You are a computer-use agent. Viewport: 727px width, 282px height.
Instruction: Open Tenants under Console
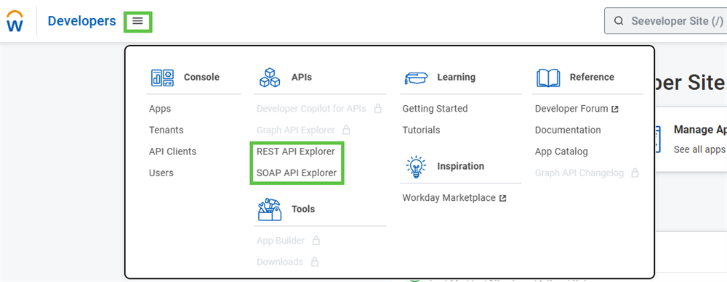(166, 130)
